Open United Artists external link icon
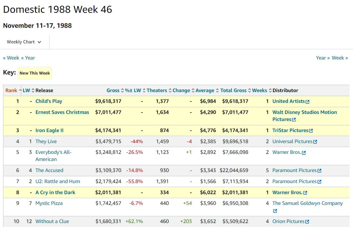This screenshot has height=227, width=353. [308, 102]
